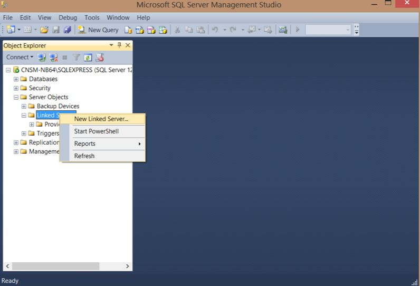Screen dimensions: 420x286
Task: Click the Disconnect server icon
Action: coord(53,57)
